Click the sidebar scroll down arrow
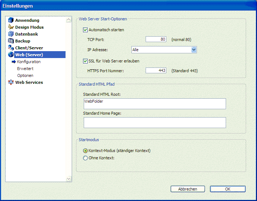 click(69, 179)
